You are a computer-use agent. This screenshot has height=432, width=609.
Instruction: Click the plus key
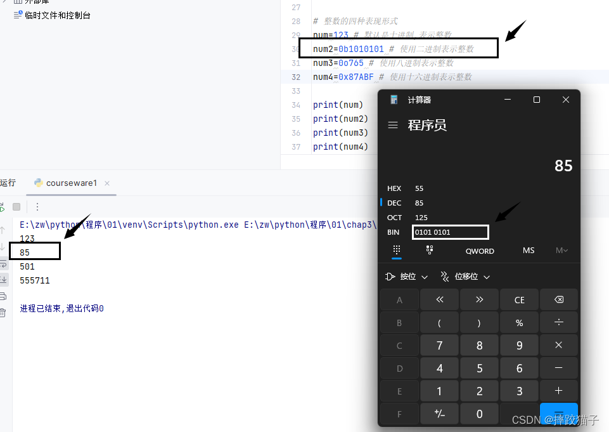559,391
